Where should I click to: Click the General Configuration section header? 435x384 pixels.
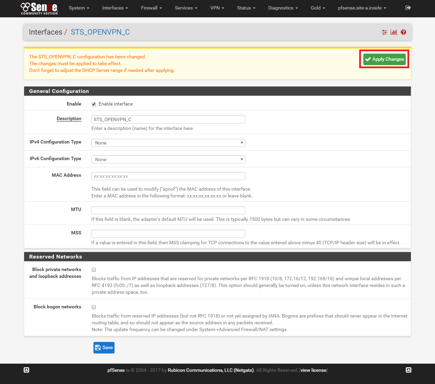217,91
